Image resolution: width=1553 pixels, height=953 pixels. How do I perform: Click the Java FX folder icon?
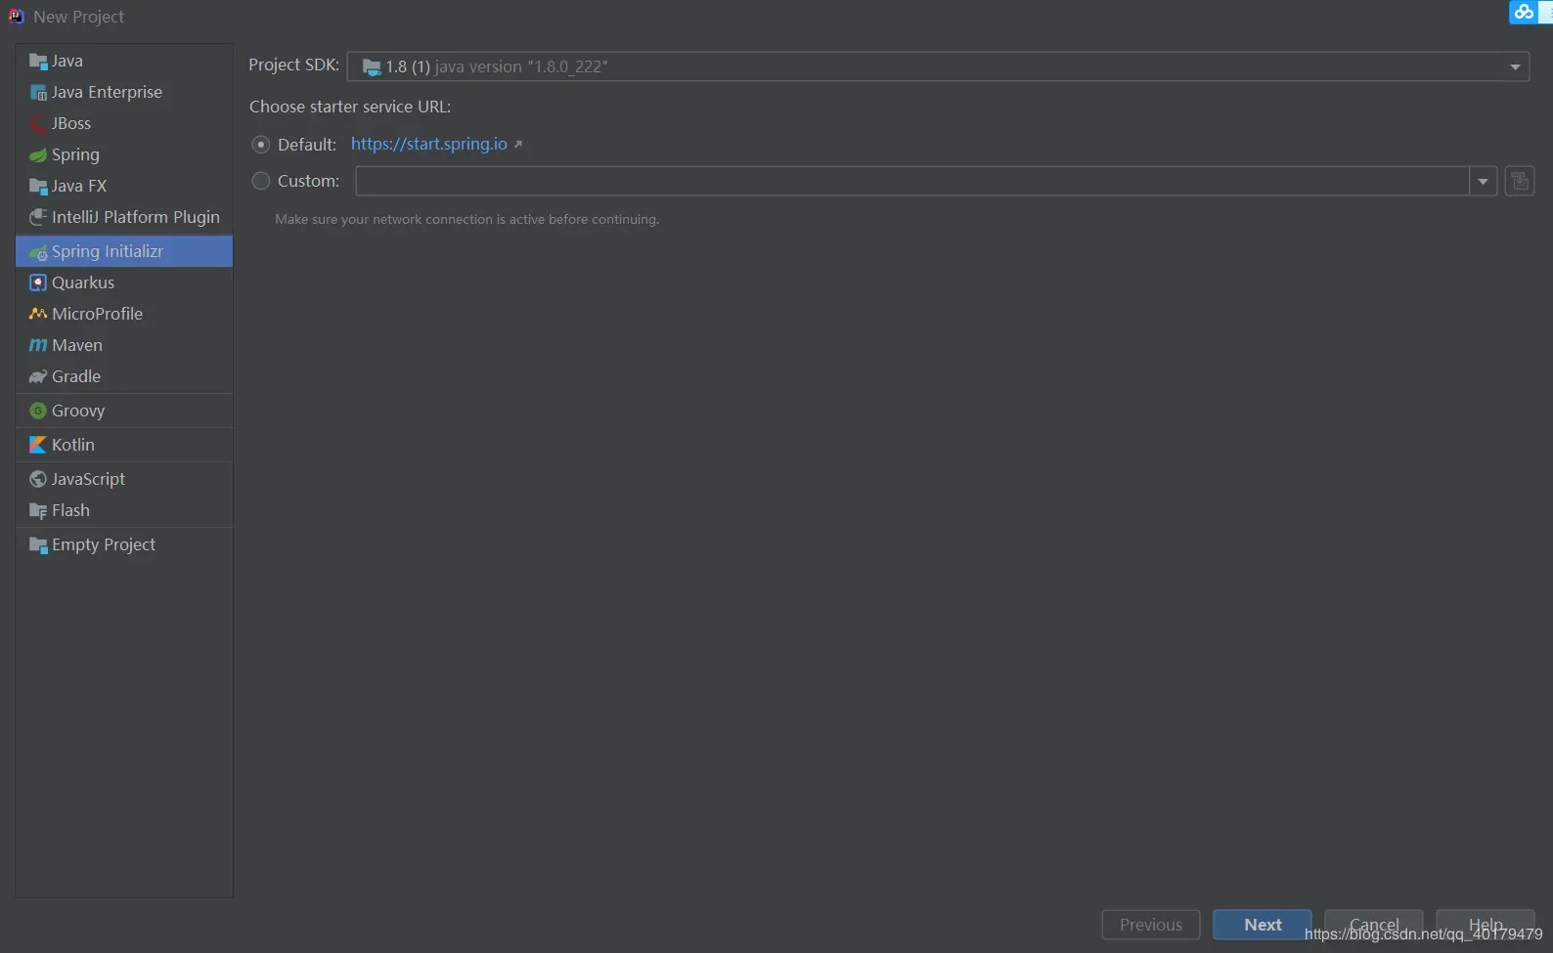pyautogui.click(x=38, y=187)
